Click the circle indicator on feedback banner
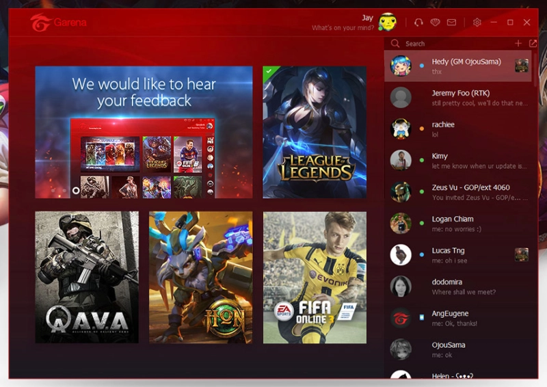547x387 pixels. (x=76, y=191)
